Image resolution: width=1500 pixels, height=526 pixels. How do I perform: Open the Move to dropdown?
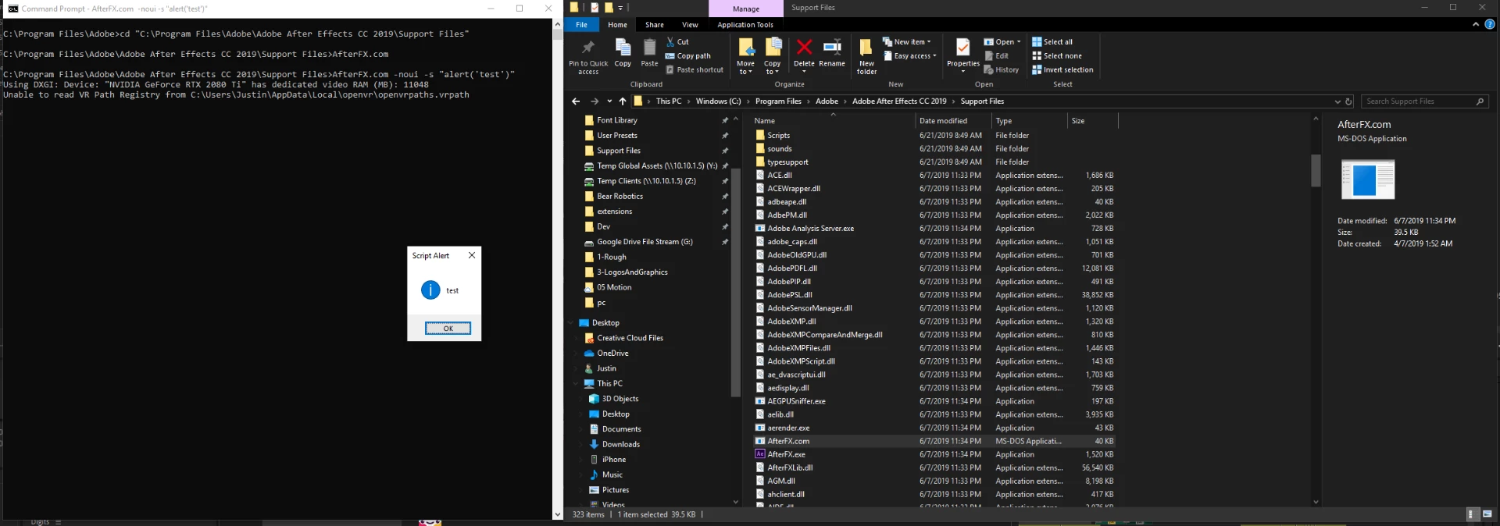[x=745, y=68]
